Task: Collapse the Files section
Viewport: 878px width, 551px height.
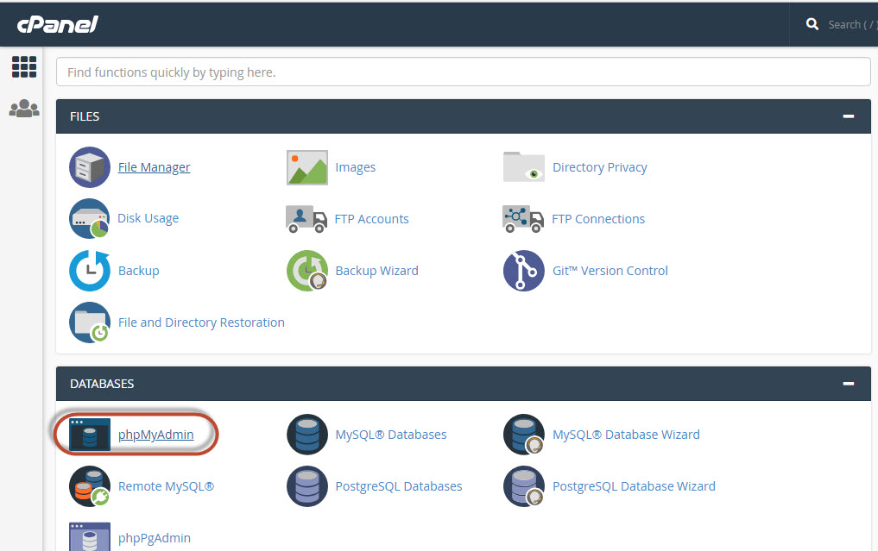Action: point(849,116)
